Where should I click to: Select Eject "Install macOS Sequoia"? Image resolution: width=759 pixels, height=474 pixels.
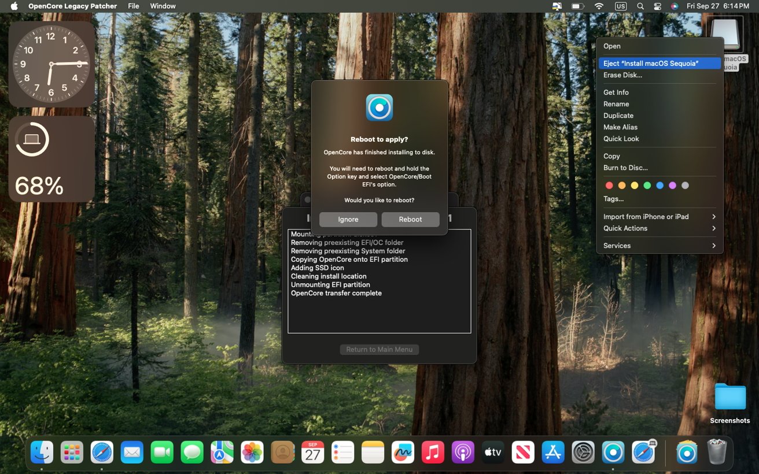click(659, 64)
